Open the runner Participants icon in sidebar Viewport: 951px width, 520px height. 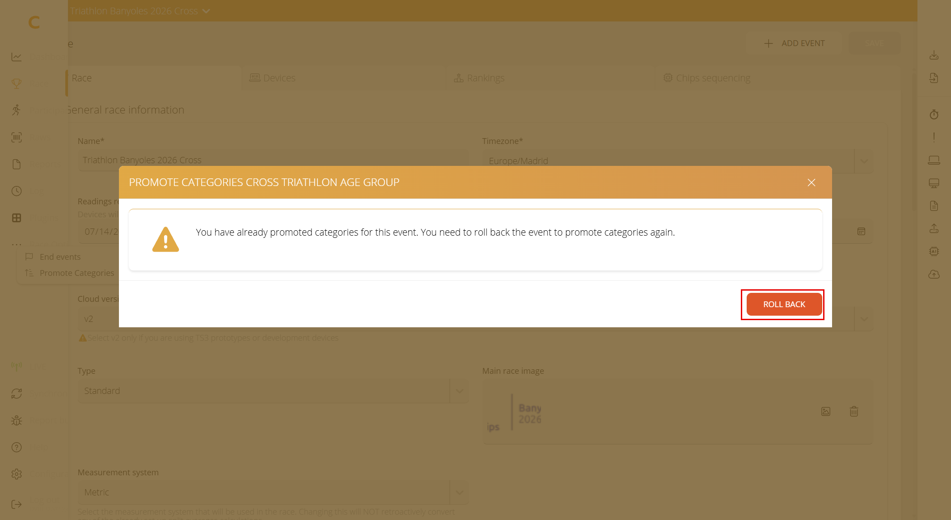tap(17, 110)
